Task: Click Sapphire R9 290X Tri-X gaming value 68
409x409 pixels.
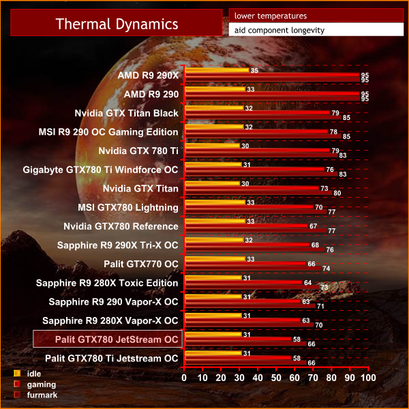Action: 315,245
